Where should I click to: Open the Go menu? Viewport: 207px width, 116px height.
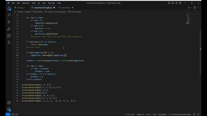(x=39, y=3)
